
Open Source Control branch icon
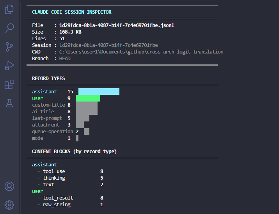[9, 47]
